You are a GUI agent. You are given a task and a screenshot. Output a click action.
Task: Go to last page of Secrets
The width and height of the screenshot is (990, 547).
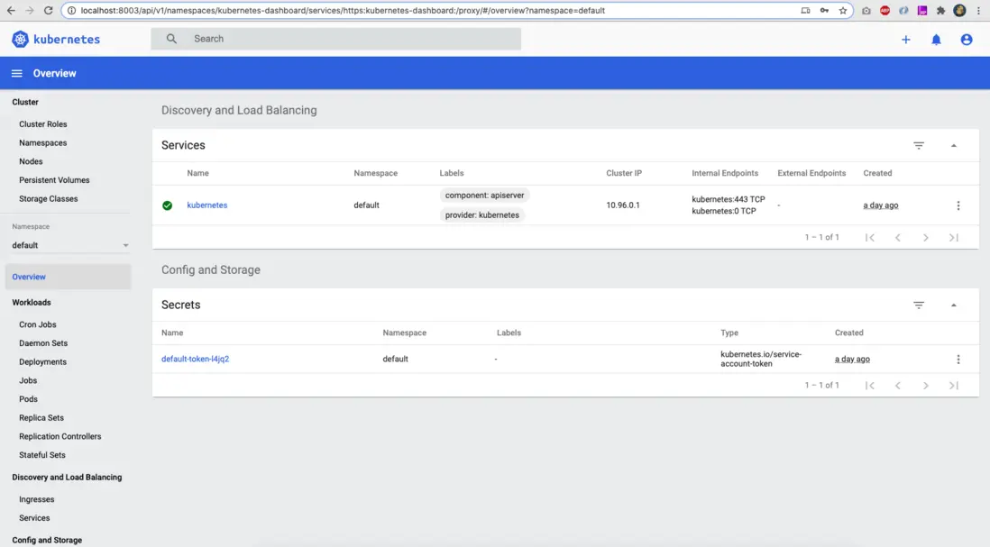954,386
